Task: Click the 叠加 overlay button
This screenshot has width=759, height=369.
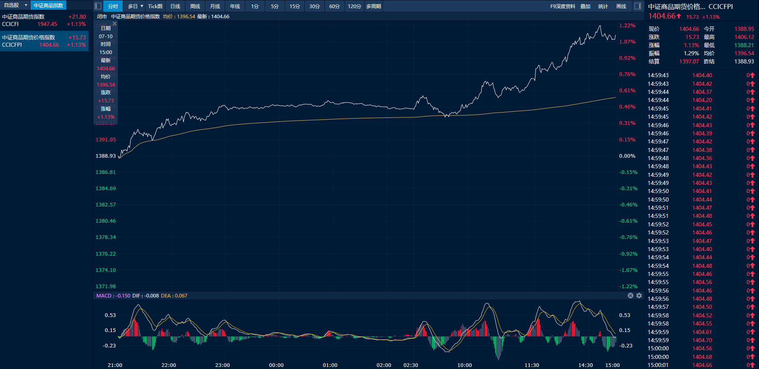Action: [585, 6]
